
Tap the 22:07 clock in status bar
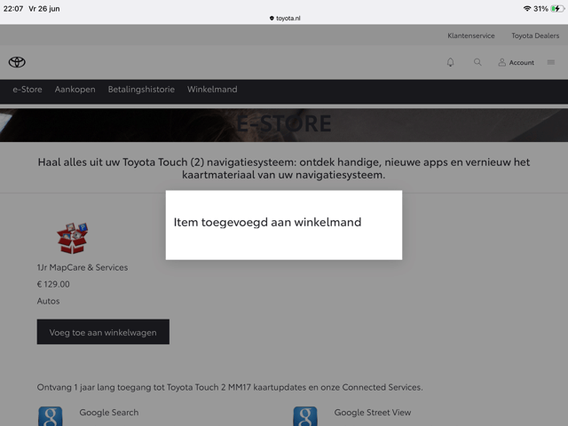pos(13,9)
